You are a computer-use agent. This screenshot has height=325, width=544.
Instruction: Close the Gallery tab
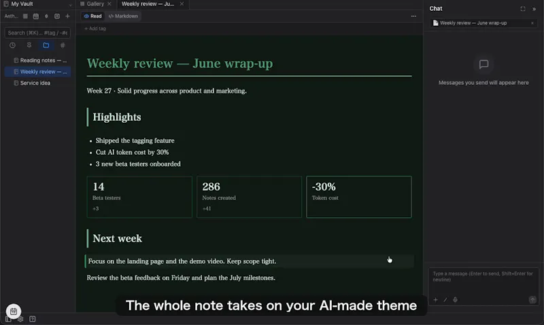point(109,4)
